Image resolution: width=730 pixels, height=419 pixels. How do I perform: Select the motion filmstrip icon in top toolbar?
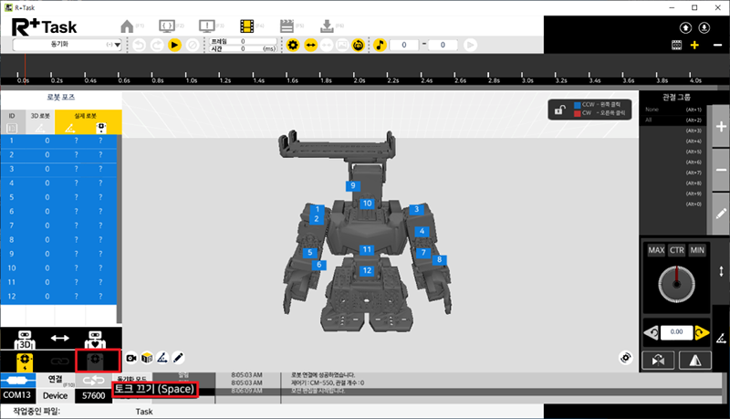coord(248,26)
